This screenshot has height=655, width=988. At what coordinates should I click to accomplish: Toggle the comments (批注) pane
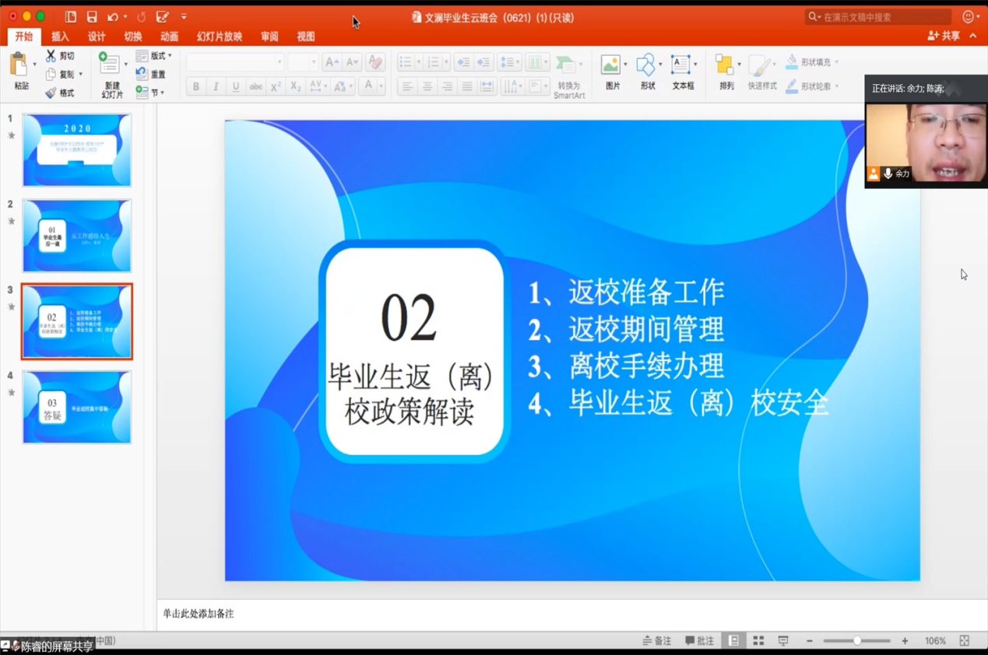coord(699,641)
